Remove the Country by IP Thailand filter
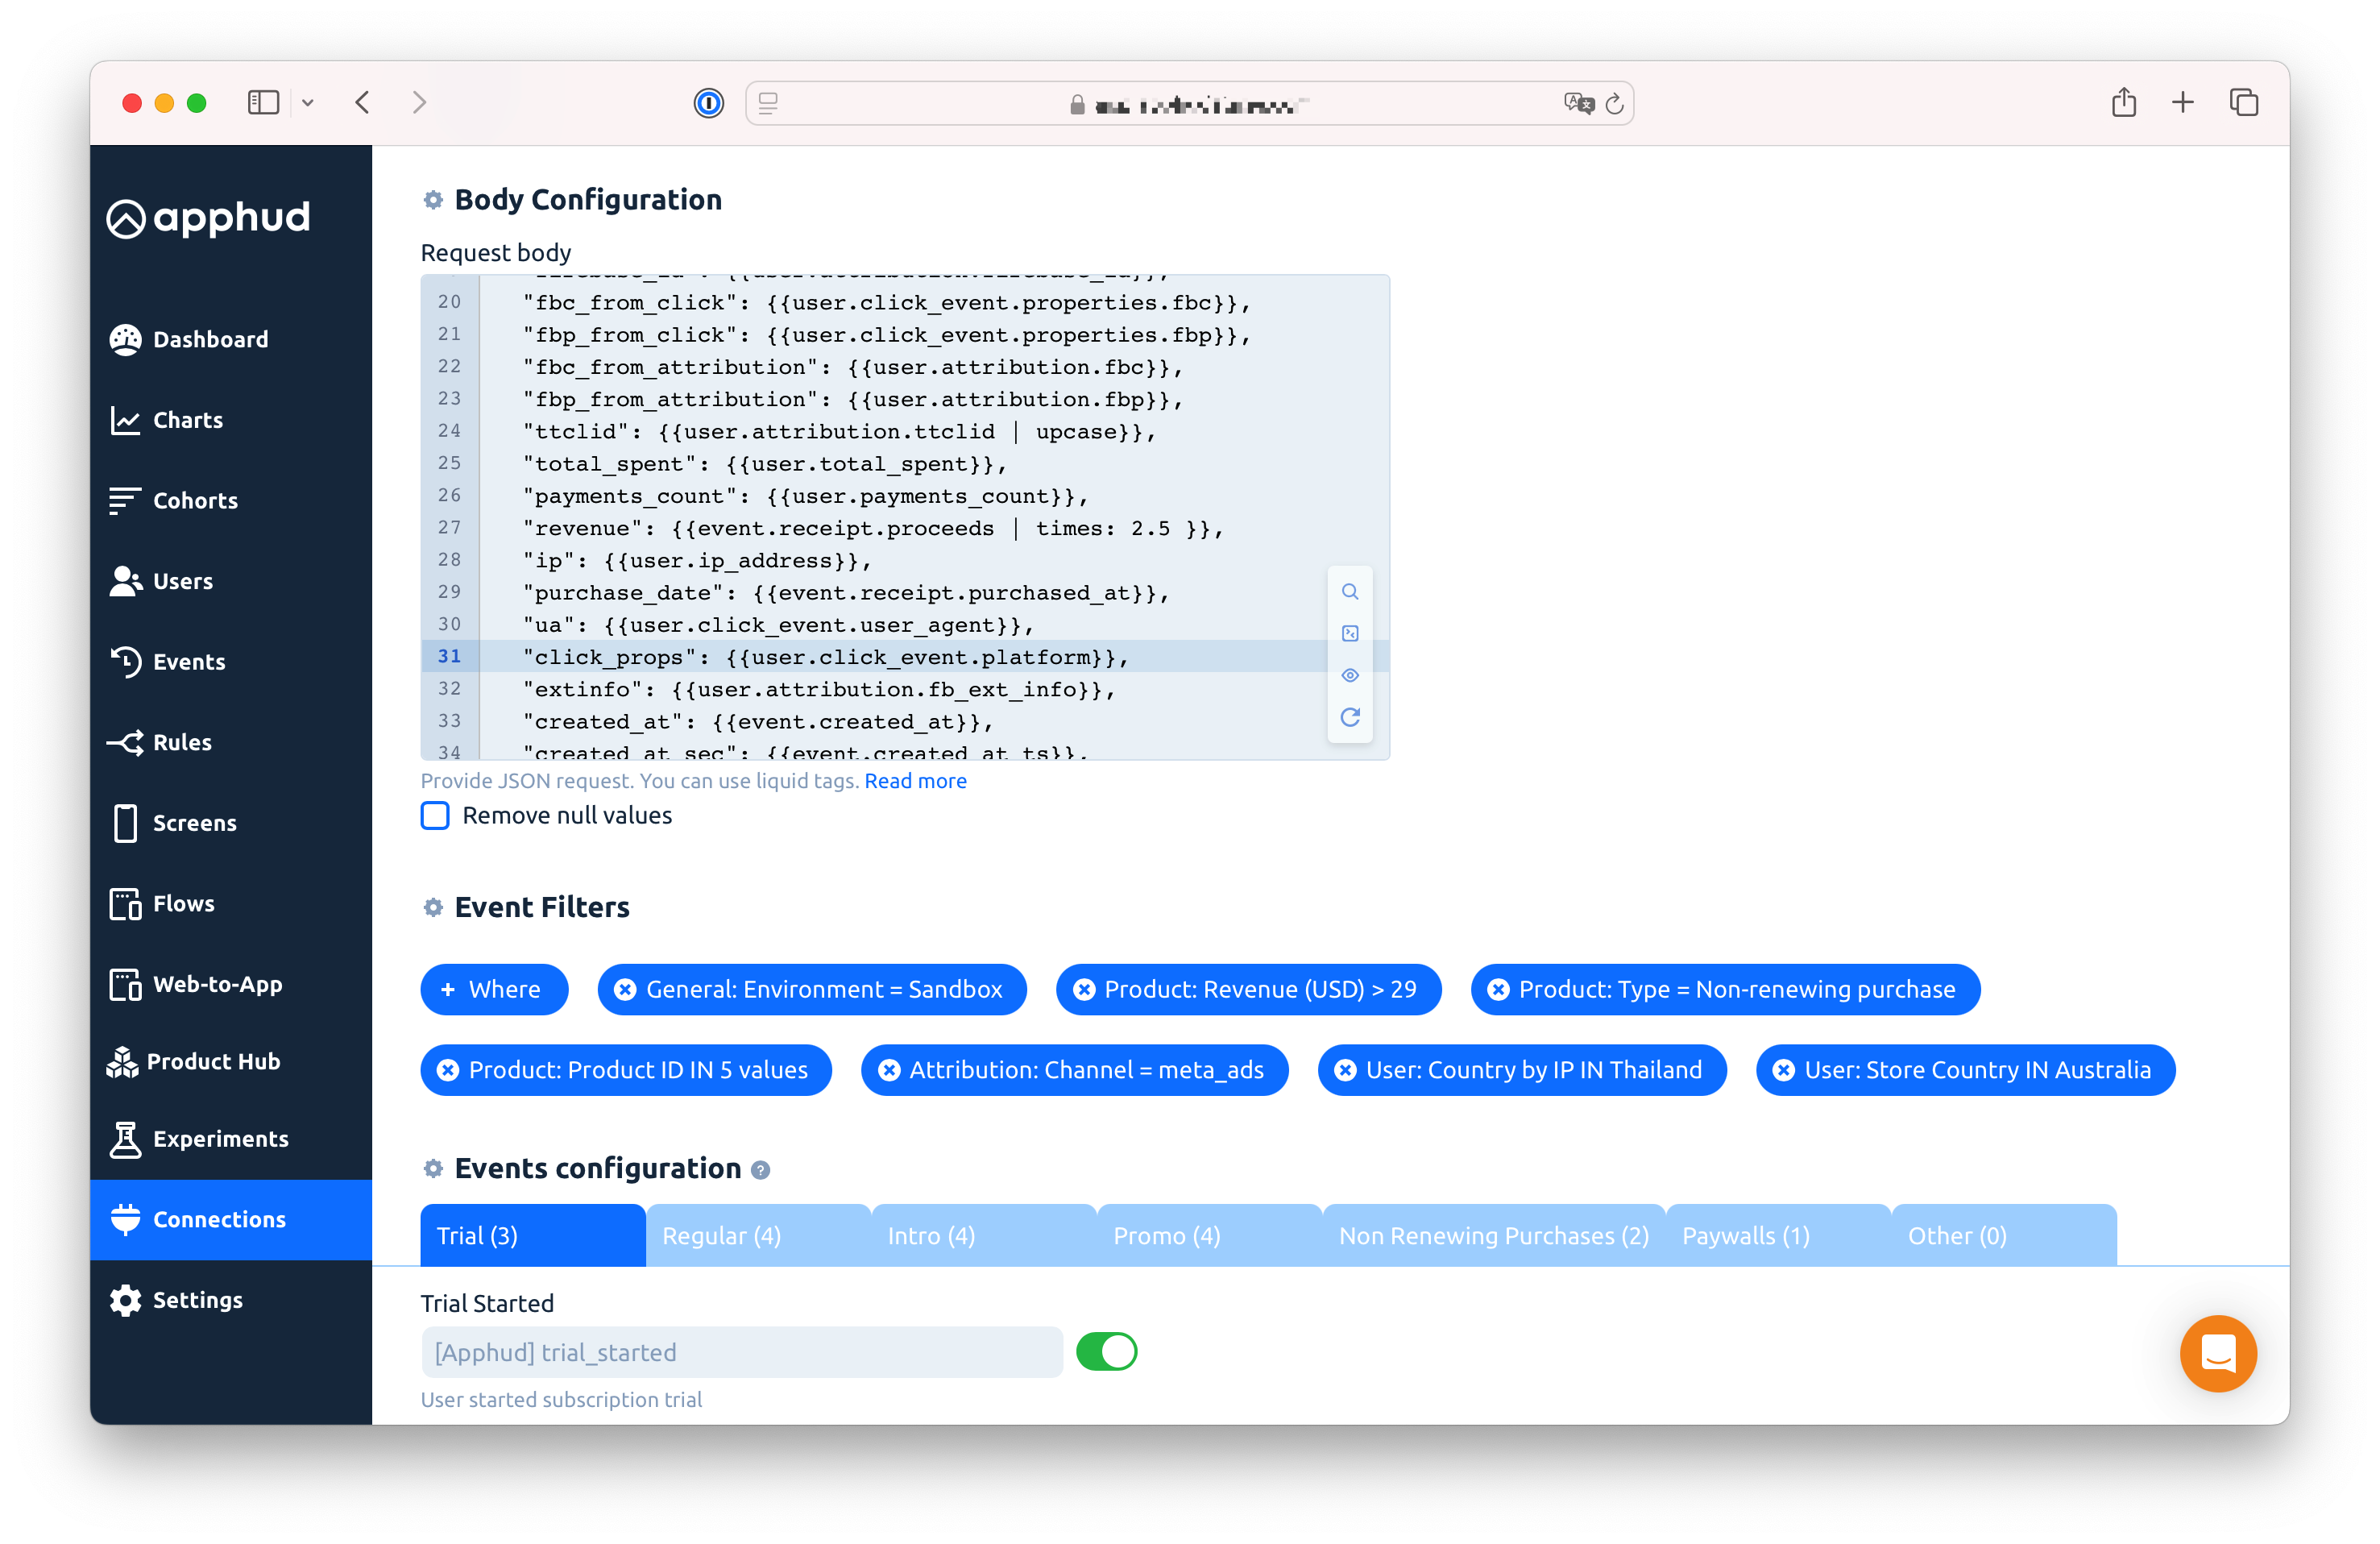 point(1345,1070)
